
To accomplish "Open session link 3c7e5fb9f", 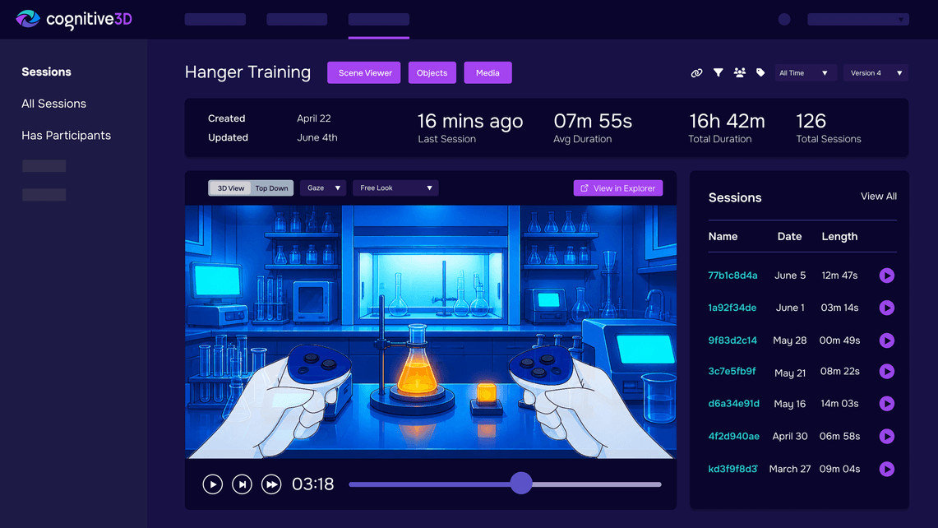I will pyautogui.click(x=732, y=371).
